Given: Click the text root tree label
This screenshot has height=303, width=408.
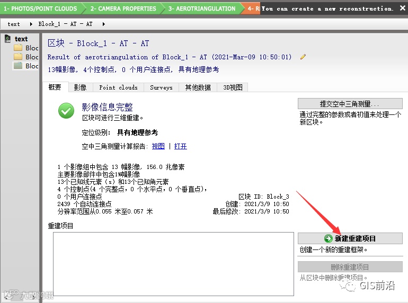Looking at the screenshot, I should pos(21,39).
